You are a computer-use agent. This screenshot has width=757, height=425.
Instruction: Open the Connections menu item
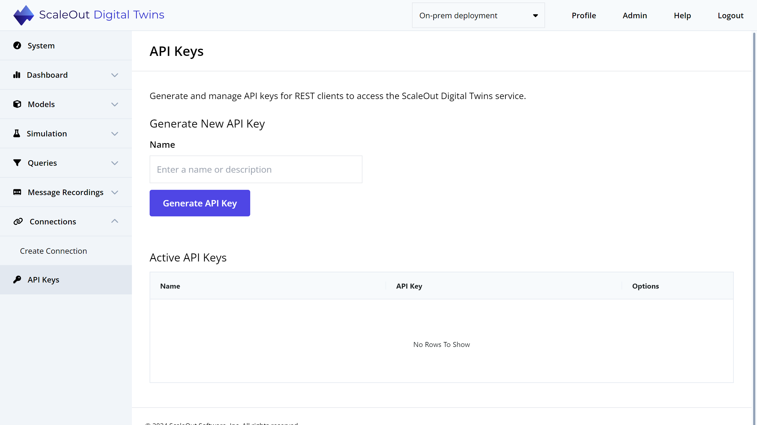(x=66, y=222)
